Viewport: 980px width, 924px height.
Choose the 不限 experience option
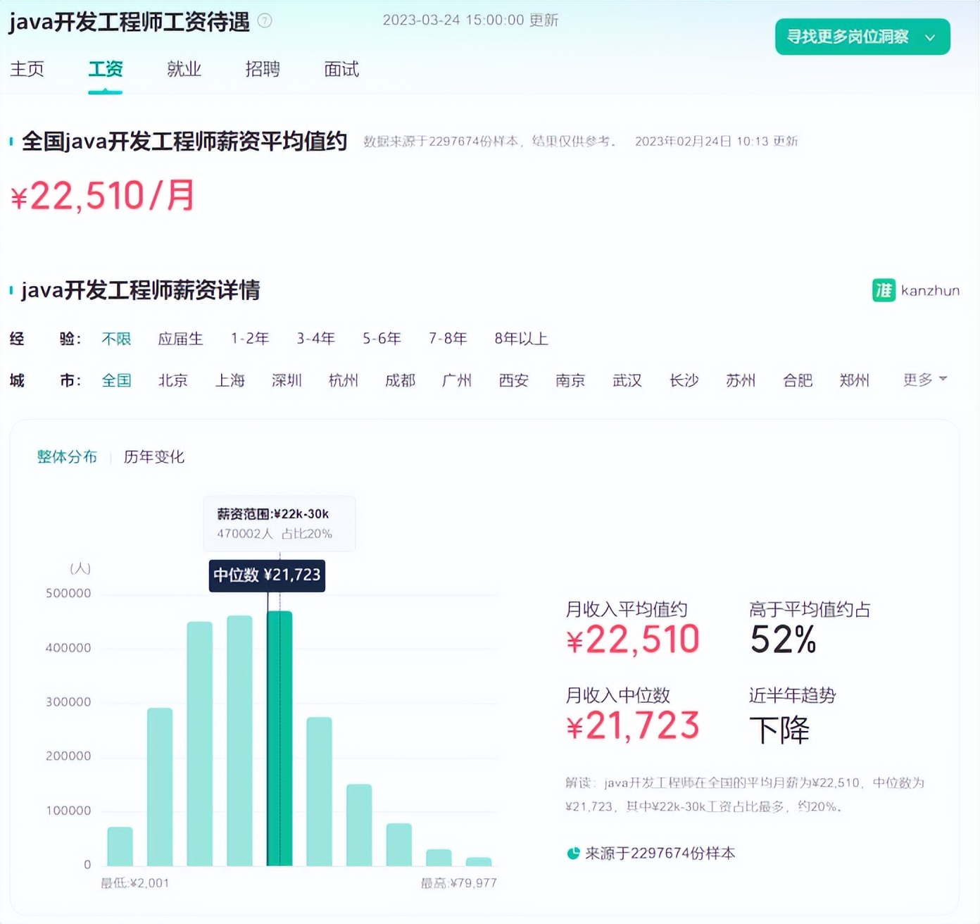(116, 339)
